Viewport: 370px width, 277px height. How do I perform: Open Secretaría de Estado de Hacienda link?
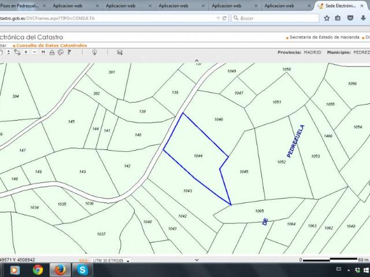(x=324, y=37)
